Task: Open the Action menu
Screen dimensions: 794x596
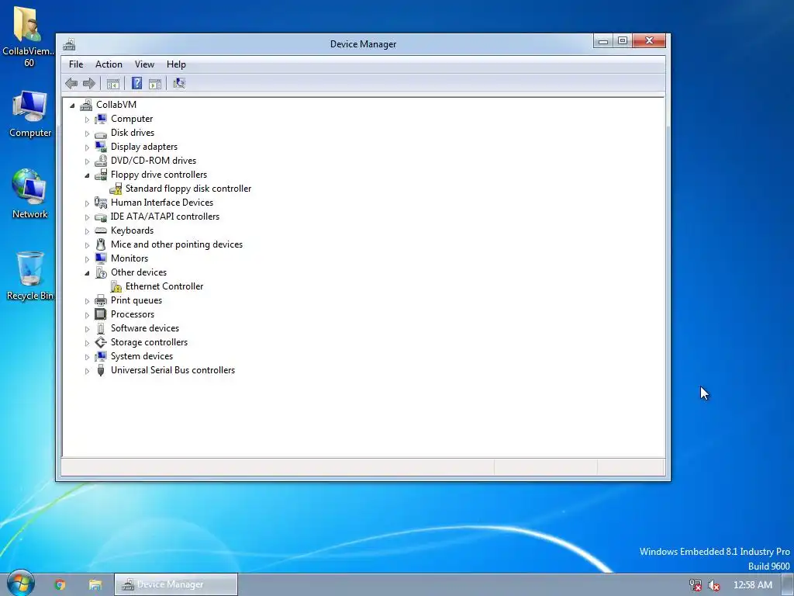Action: click(x=109, y=64)
